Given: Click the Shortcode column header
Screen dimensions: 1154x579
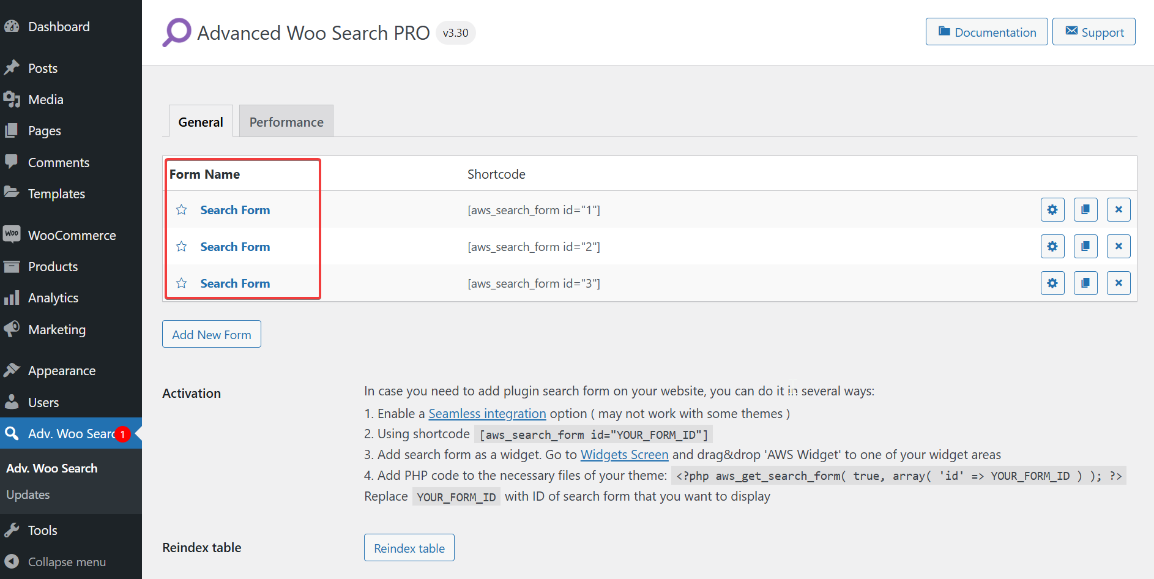Looking at the screenshot, I should (x=496, y=174).
